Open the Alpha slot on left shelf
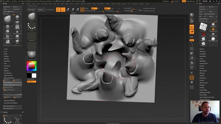Screen dimensions: 221x124 31,37
